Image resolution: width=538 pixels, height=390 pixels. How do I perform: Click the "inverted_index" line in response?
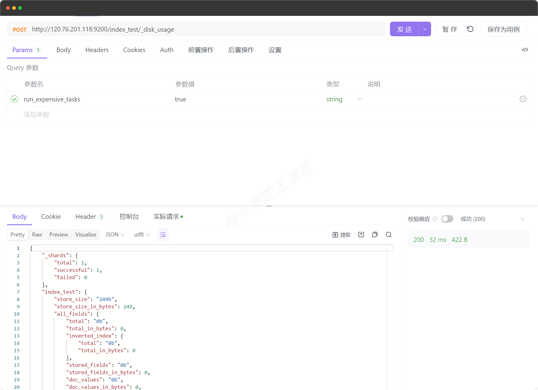(95, 336)
